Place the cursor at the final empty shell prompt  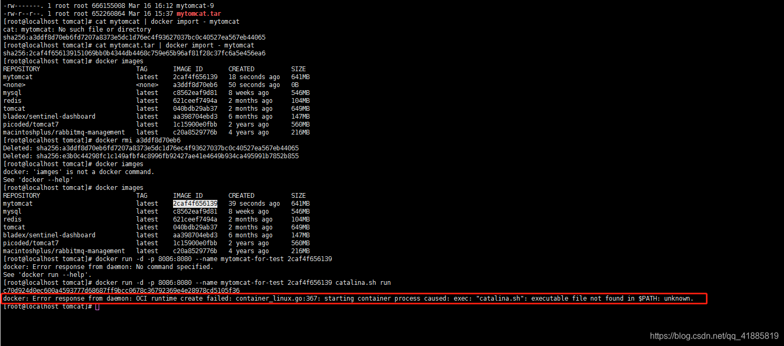(x=98, y=306)
